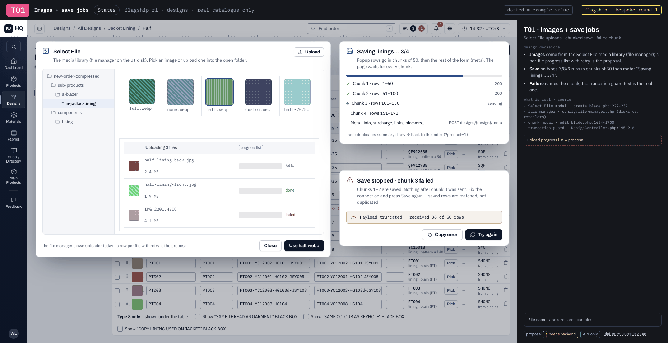The width and height of the screenshot is (668, 343).
Task: Go to Jacket Lining breadcrumb
Action: point(122,28)
